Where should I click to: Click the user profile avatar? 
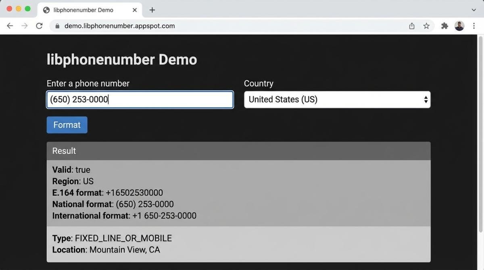[459, 26]
